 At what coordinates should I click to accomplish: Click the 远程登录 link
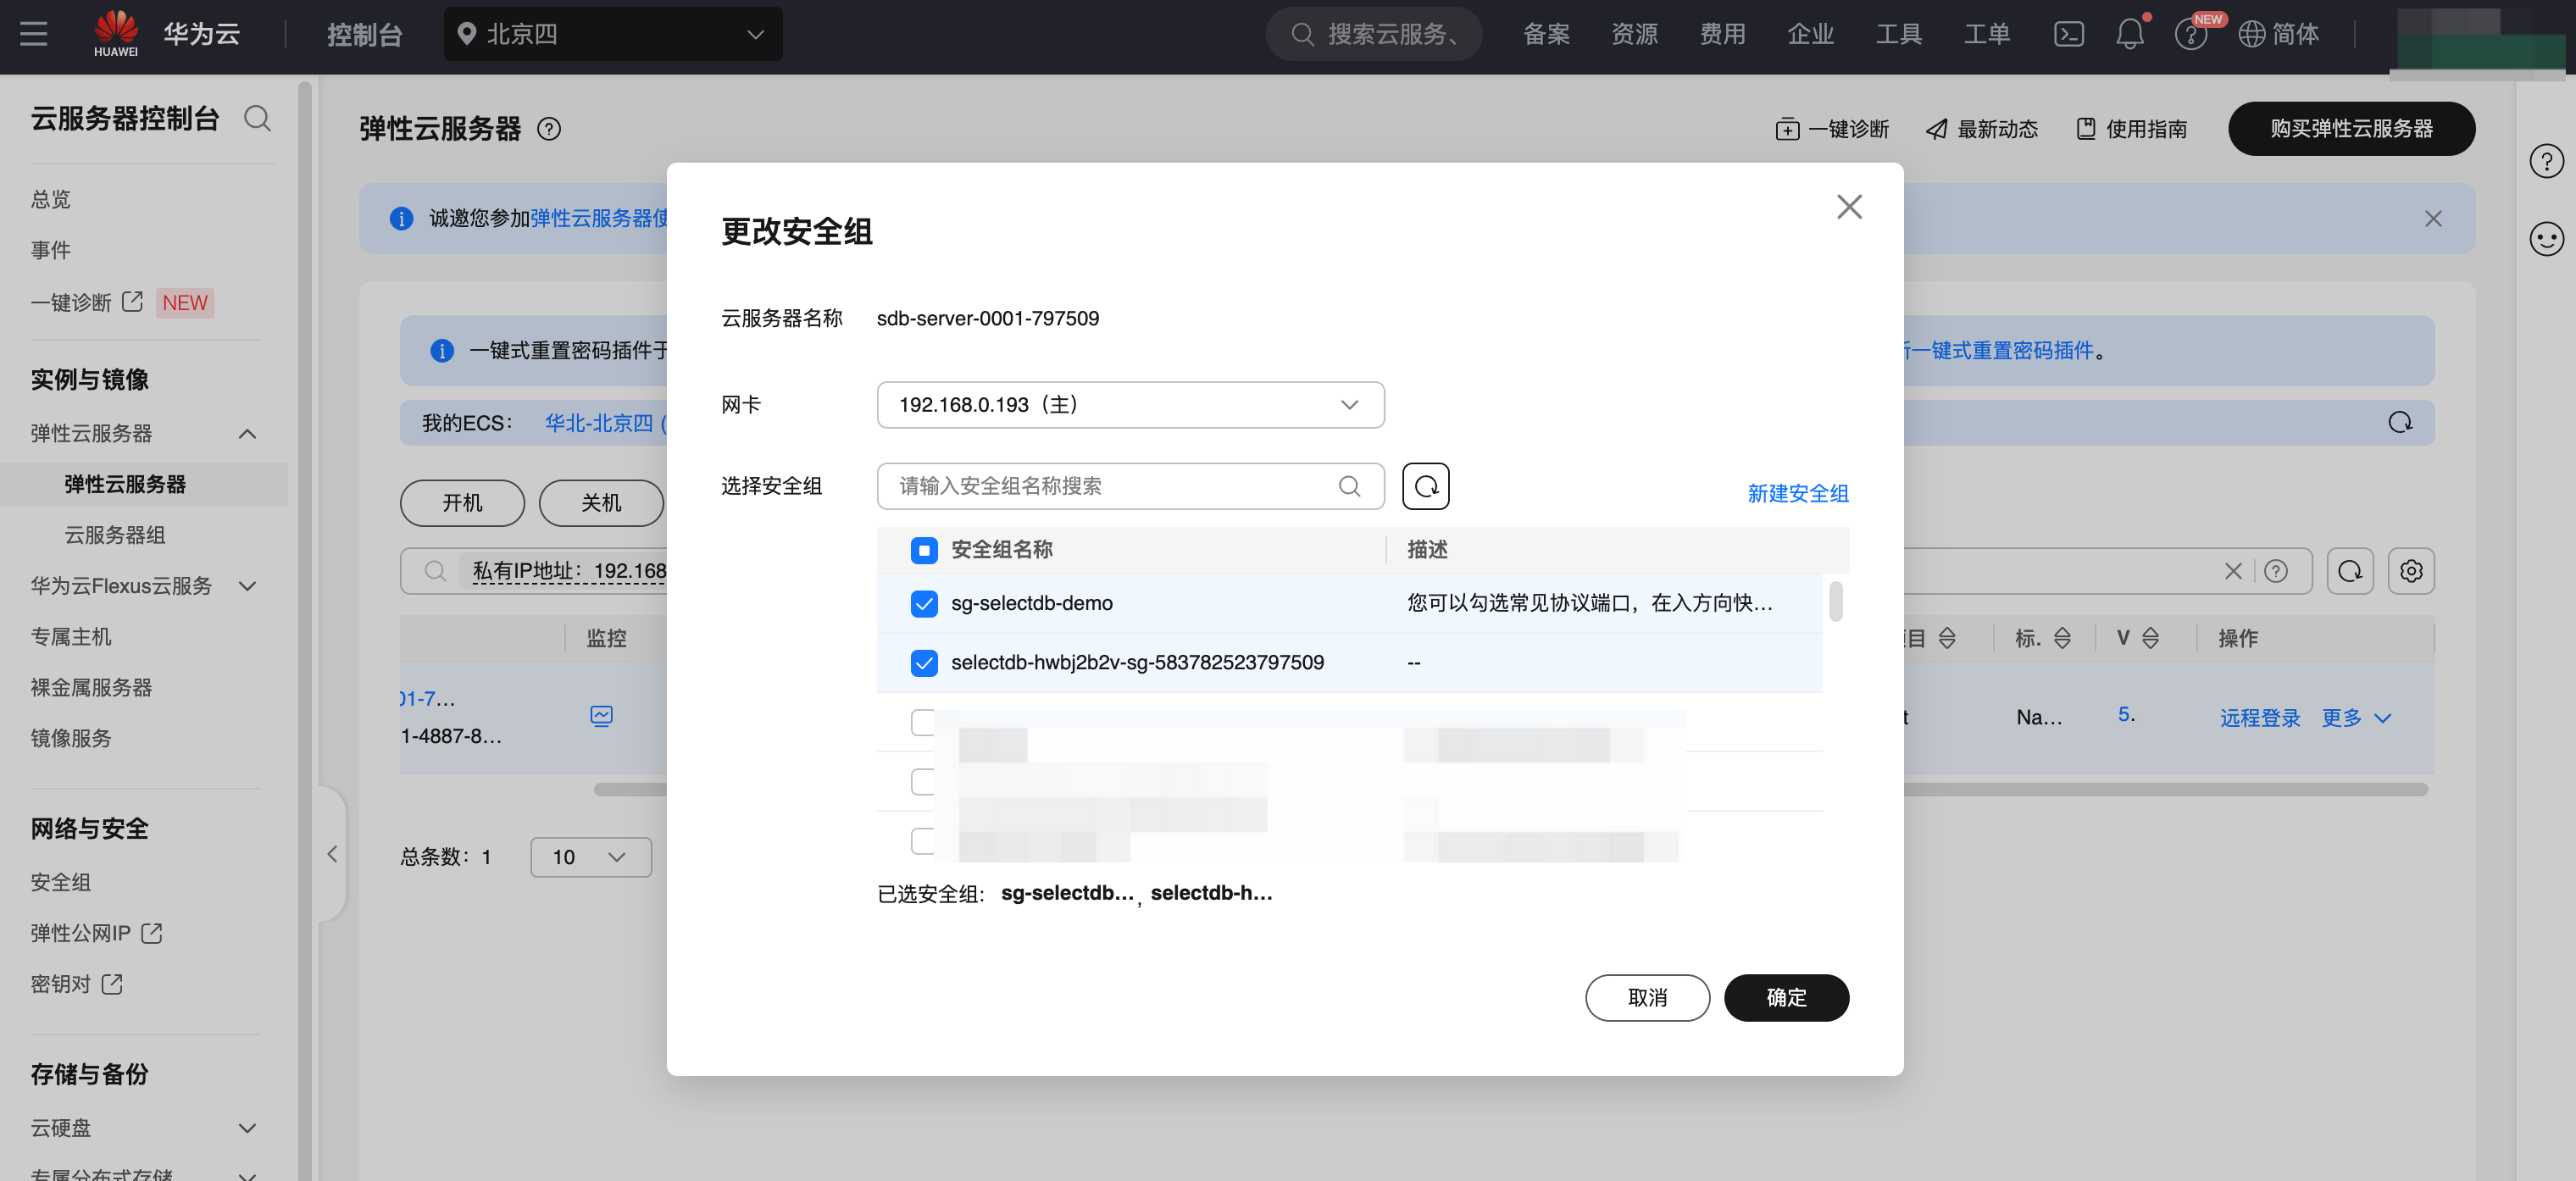[2259, 718]
